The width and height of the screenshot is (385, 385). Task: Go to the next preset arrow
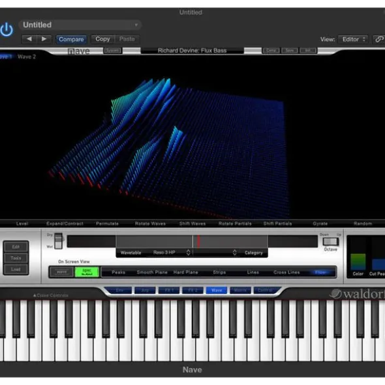pos(44,39)
